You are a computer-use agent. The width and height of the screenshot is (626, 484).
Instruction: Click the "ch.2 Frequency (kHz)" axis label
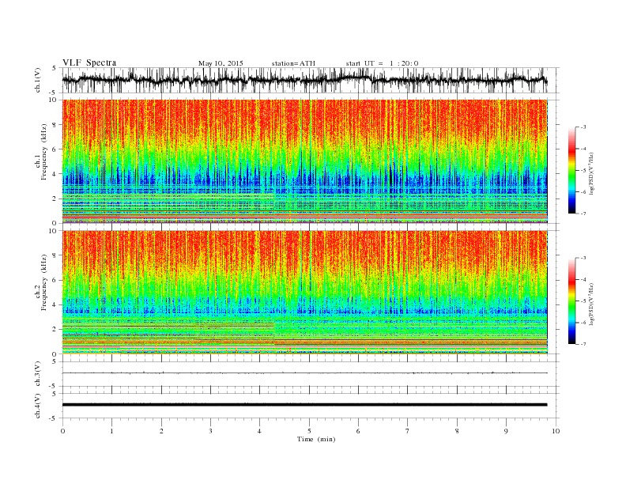(x=41, y=282)
